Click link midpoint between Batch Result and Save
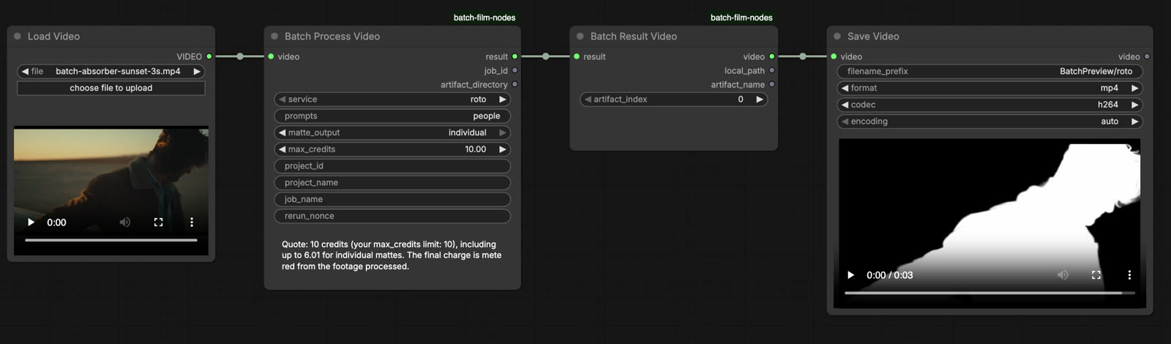 click(x=803, y=56)
